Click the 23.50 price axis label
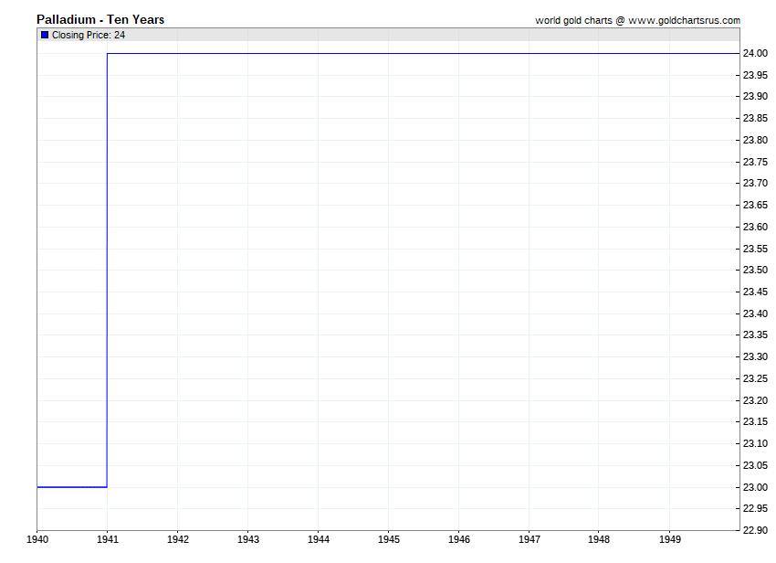The height and width of the screenshot is (563, 776). click(756, 271)
